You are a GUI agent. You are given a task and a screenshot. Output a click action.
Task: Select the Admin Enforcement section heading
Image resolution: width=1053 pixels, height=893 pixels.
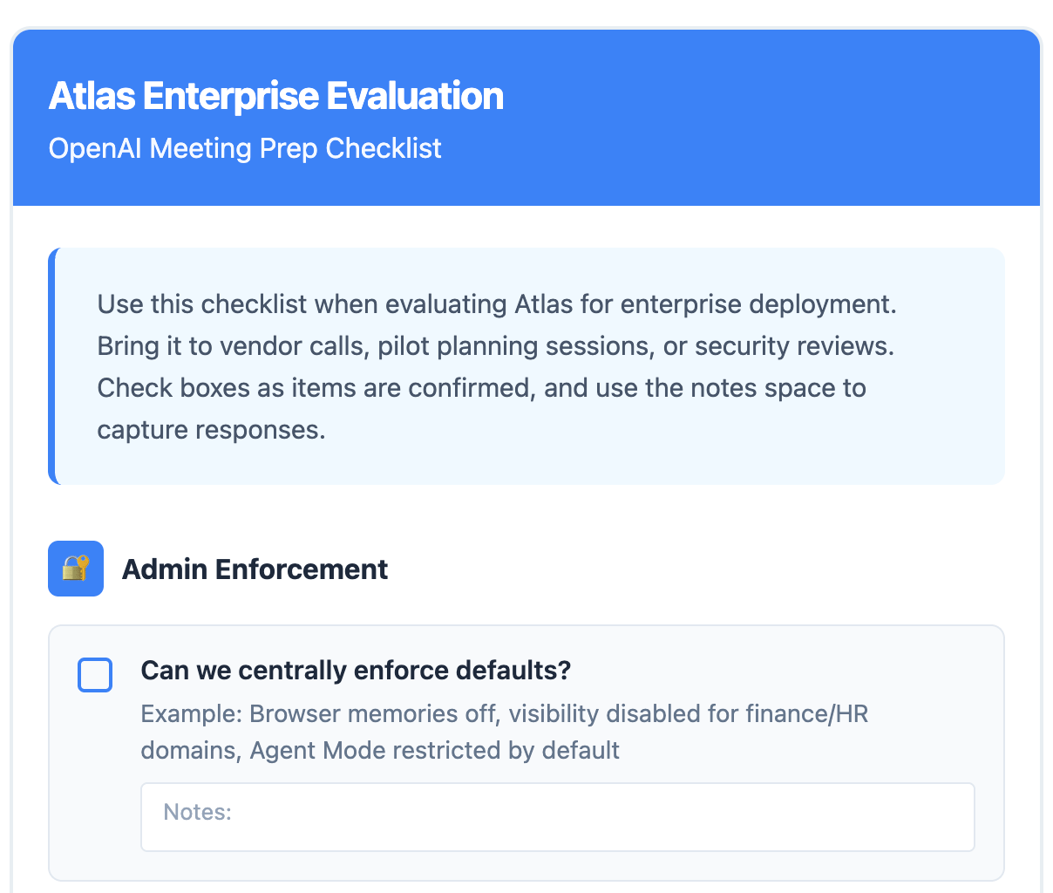tap(255, 569)
